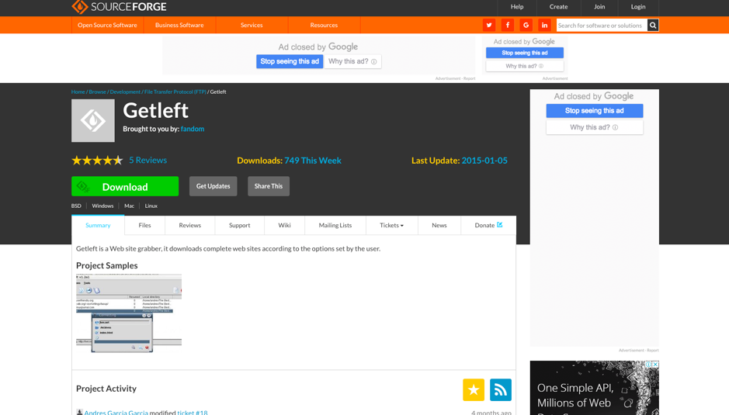Select the Mac platform link

pos(129,206)
